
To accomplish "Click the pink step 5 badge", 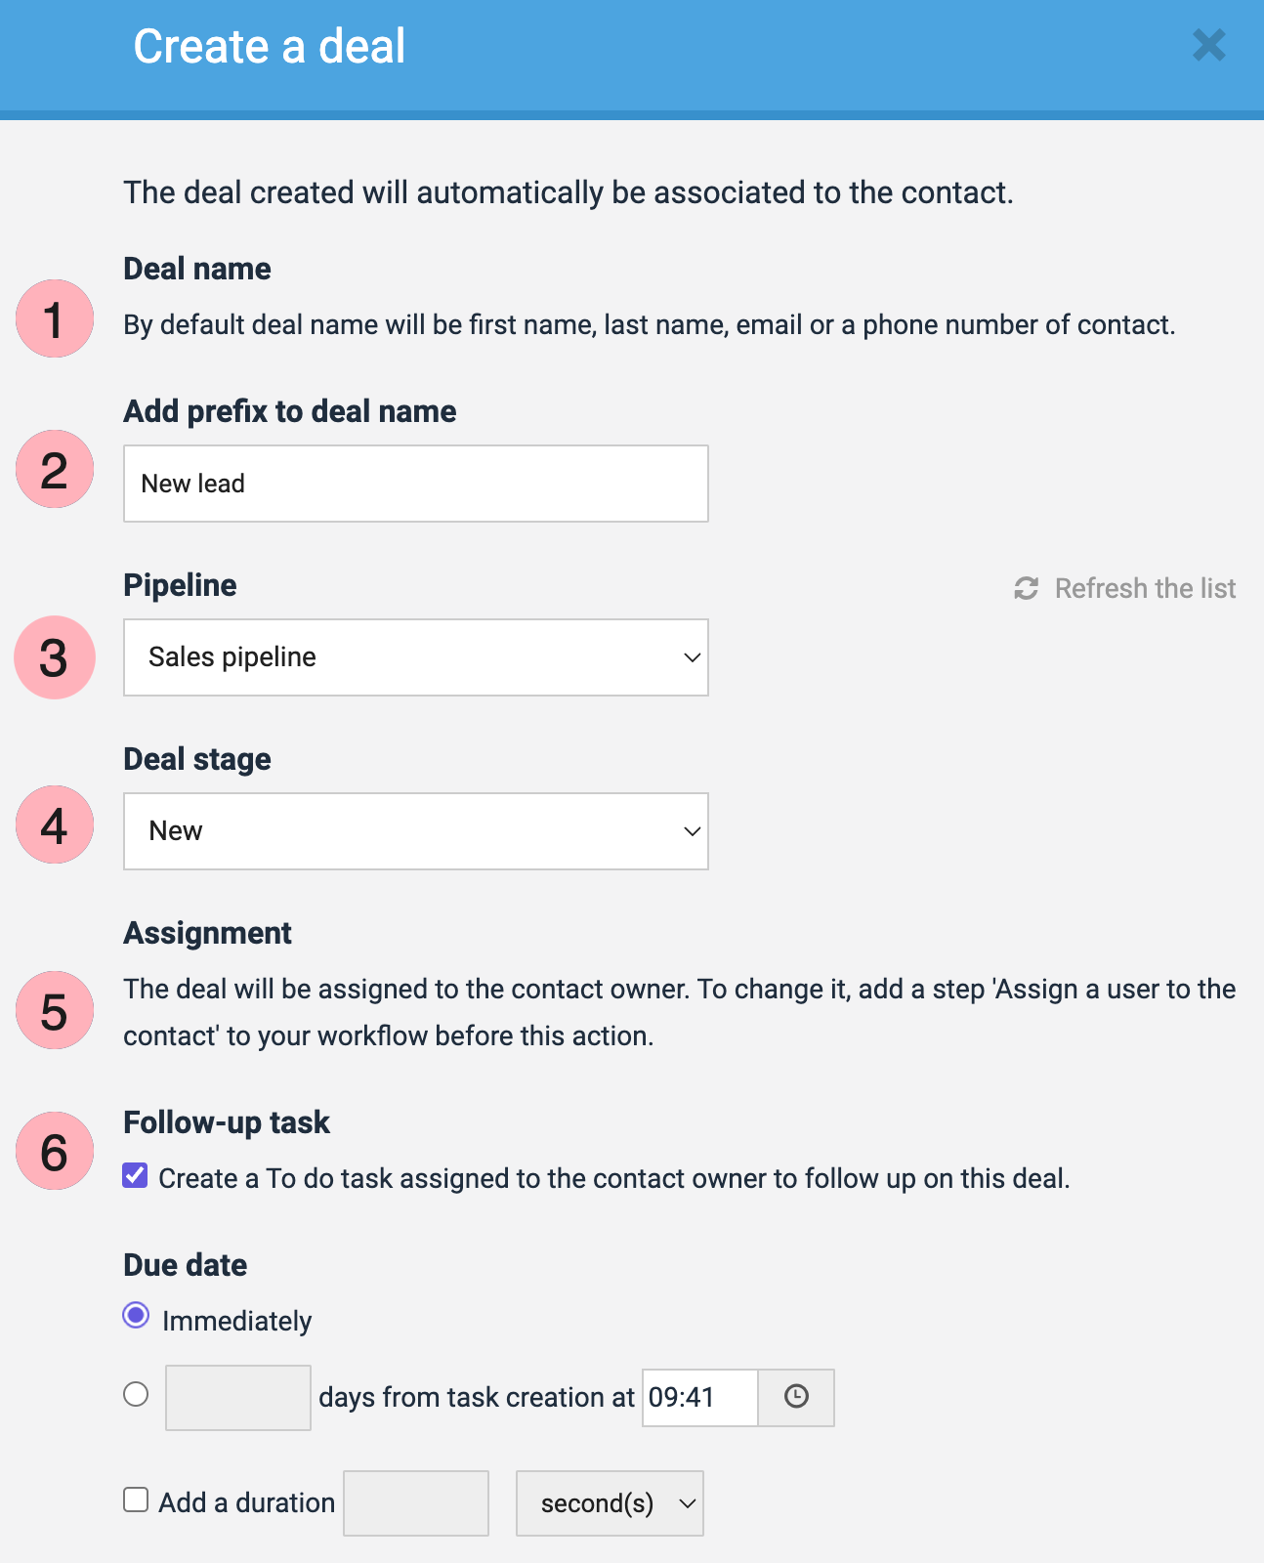I will tap(55, 1010).
